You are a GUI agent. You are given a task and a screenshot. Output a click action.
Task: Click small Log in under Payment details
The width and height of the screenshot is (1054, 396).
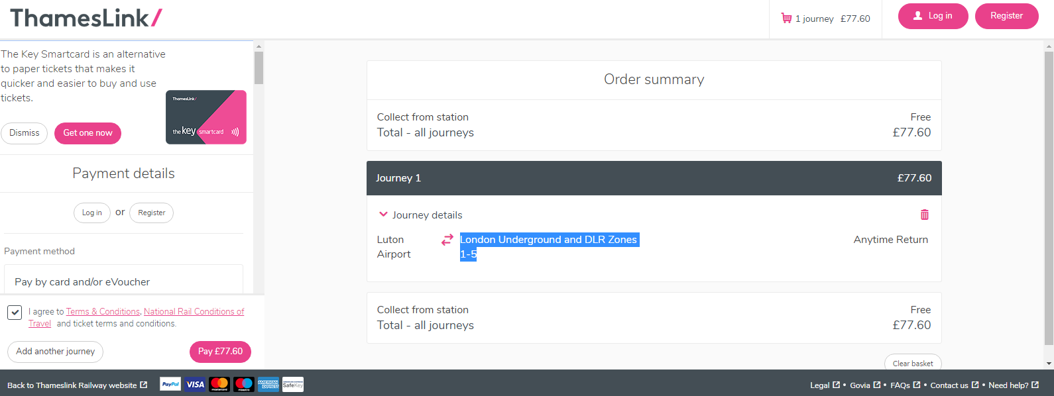(x=92, y=213)
